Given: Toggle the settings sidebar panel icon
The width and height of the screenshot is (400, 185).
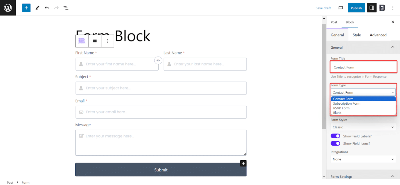Looking at the screenshot, I should click(x=372, y=8).
